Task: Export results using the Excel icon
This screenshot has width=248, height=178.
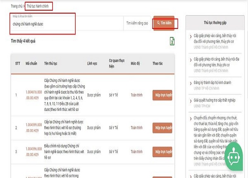Action: tap(172, 41)
